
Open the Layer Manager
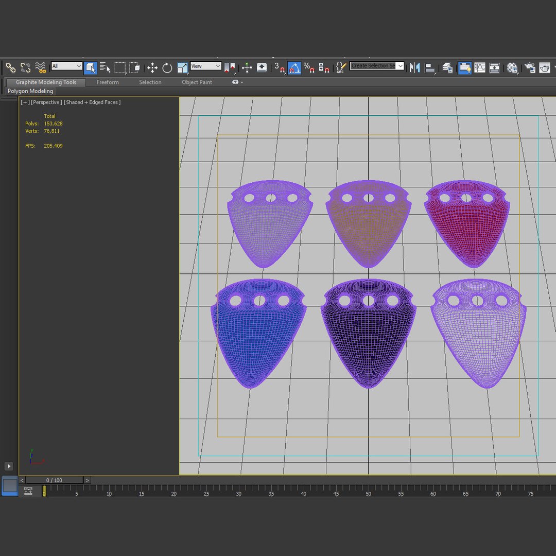[x=447, y=67]
